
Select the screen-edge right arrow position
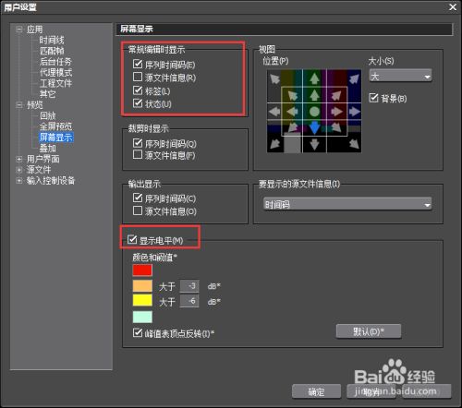click(355, 111)
